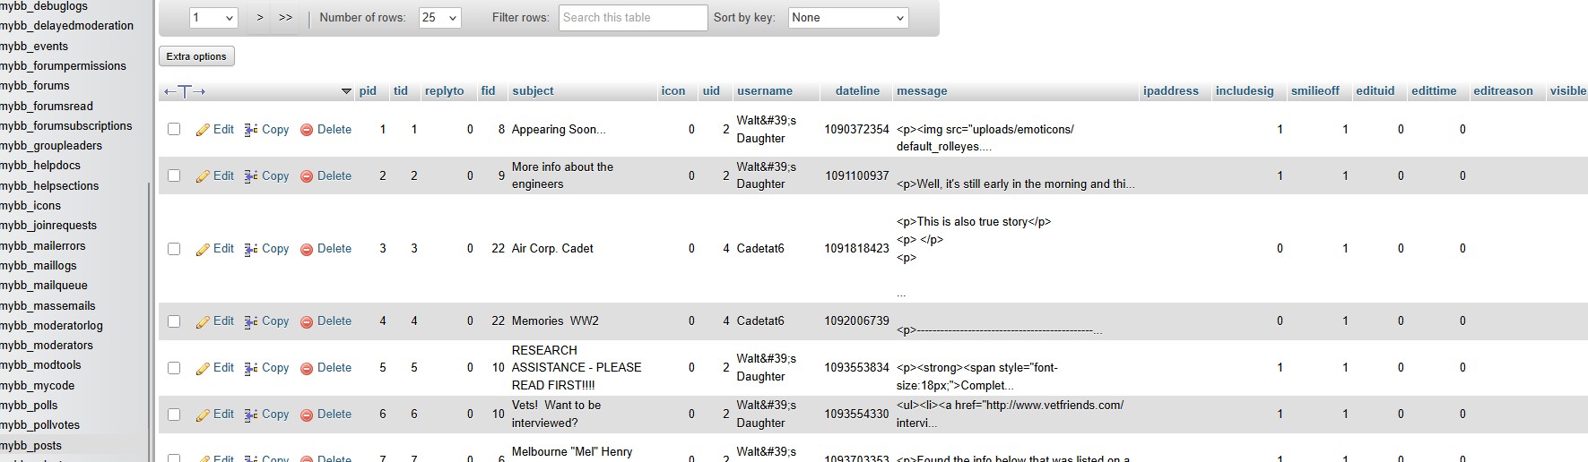Viewport: 1588px width, 462px height.
Task: Select the checkbox for Air Corp. Cadet row
Action: coord(174,249)
